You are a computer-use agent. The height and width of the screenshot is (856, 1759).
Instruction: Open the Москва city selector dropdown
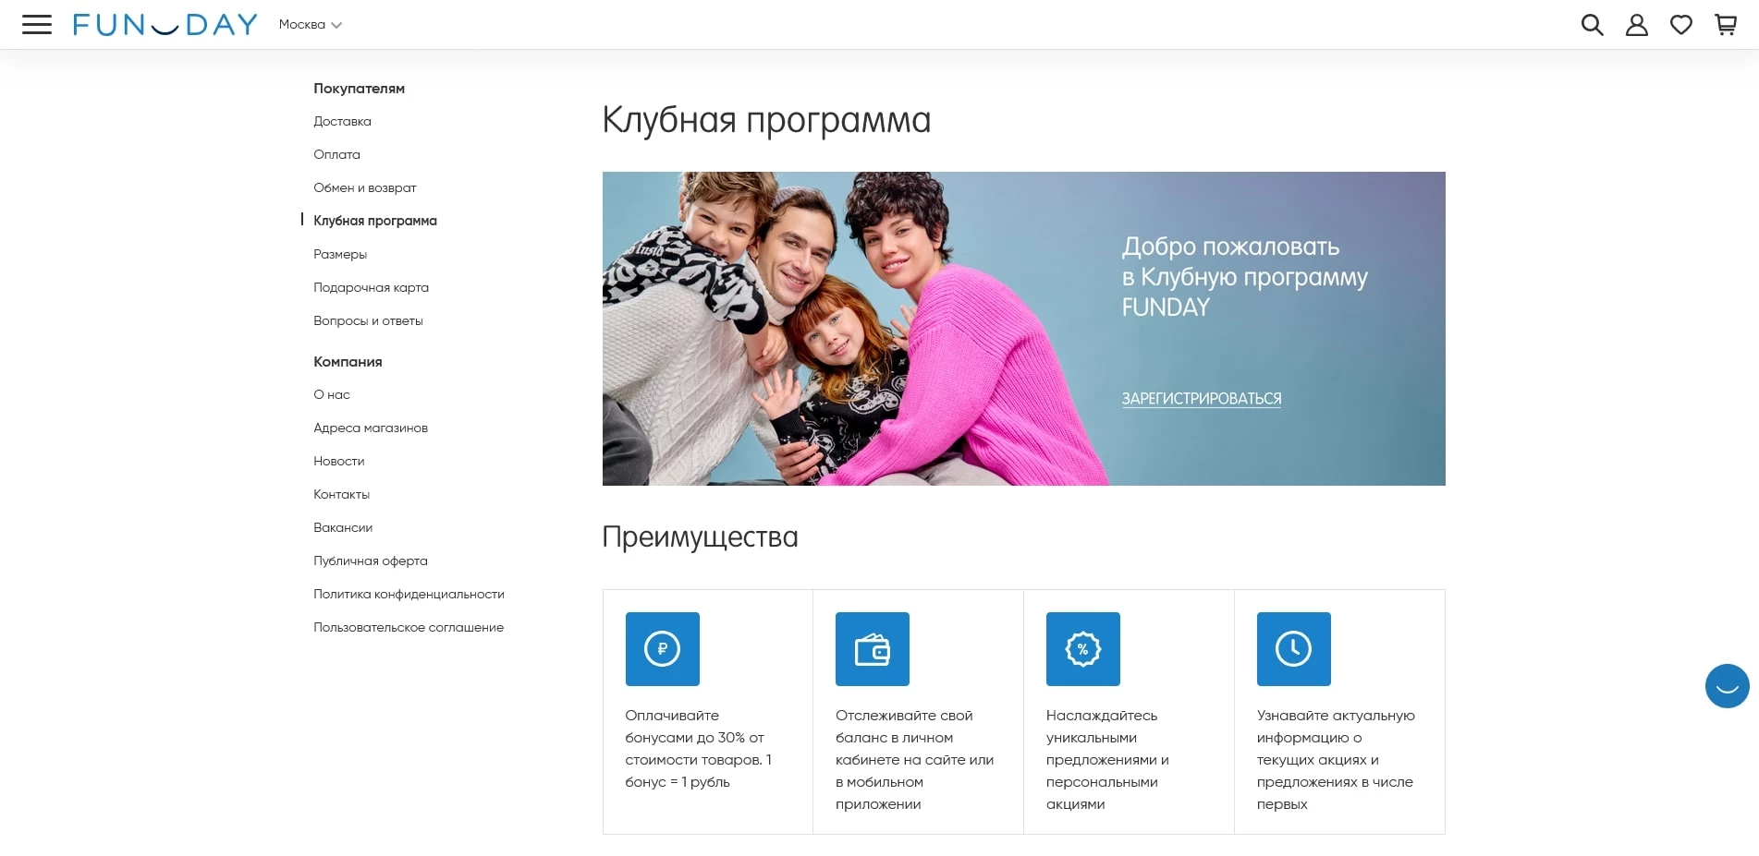pyautogui.click(x=311, y=25)
